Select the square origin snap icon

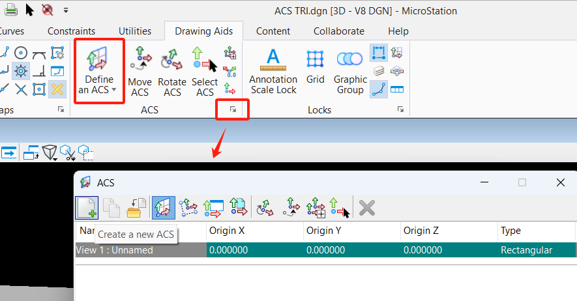[x=39, y=89]
